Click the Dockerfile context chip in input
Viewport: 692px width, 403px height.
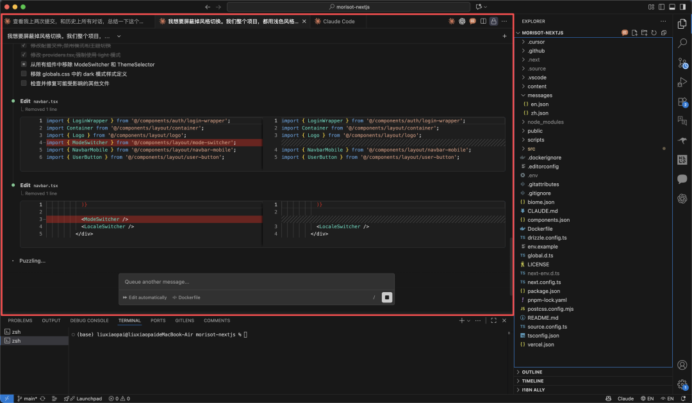(x=186, y=297)
